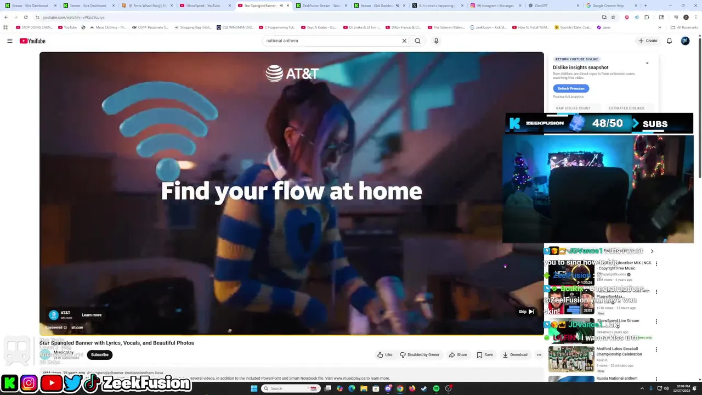The width and height of the screenshot is (702, 395).
Task: Open options for Medford Lakes Baseball video
Action: [x=656, y=349]
